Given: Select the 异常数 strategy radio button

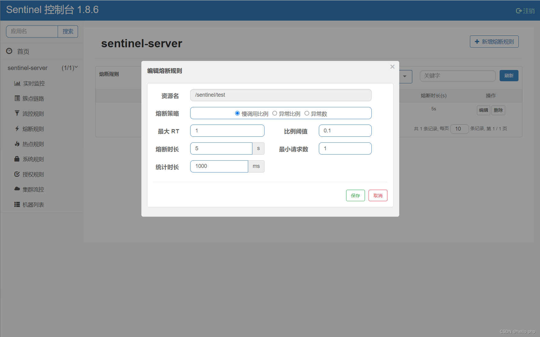Looking at the screenshot, I should tap(307, 113).
